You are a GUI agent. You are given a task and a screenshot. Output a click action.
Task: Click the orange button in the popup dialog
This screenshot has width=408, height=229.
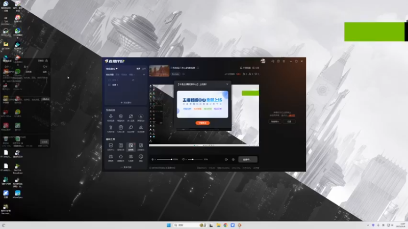[x=202, y=123]
